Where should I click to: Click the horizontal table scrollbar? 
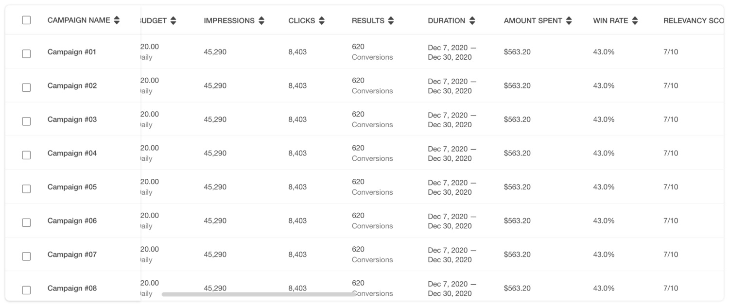[259, 294]
